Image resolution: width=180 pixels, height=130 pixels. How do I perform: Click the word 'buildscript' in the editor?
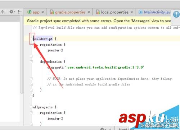tap(43, 39)
